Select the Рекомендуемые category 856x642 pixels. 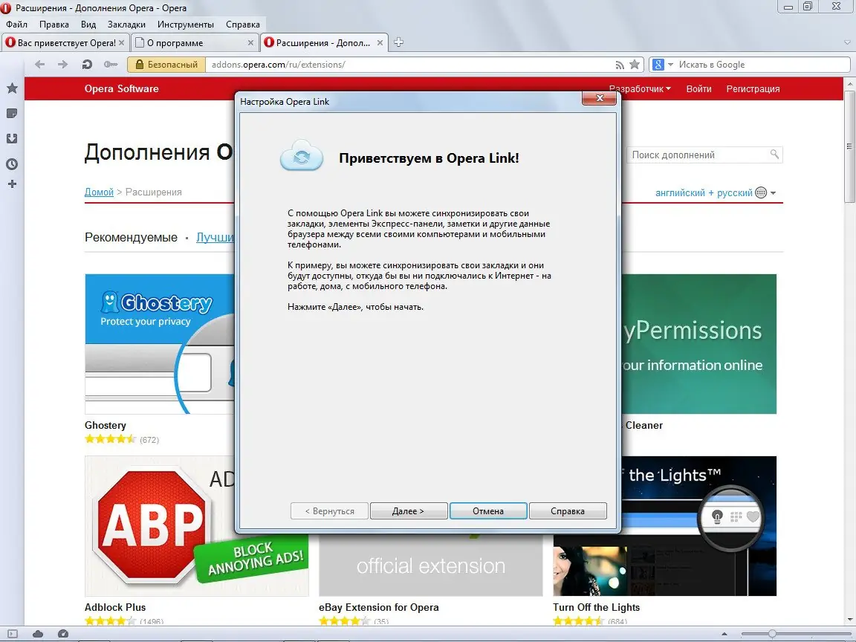coord(131,238)
